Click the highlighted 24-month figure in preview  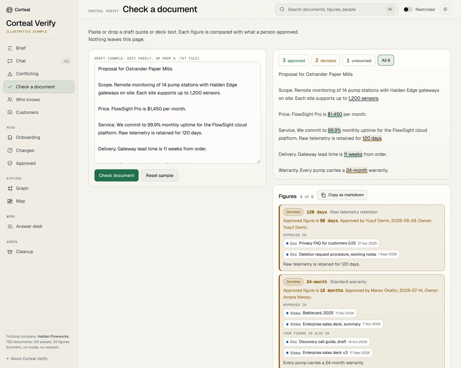tap(357, 170)
